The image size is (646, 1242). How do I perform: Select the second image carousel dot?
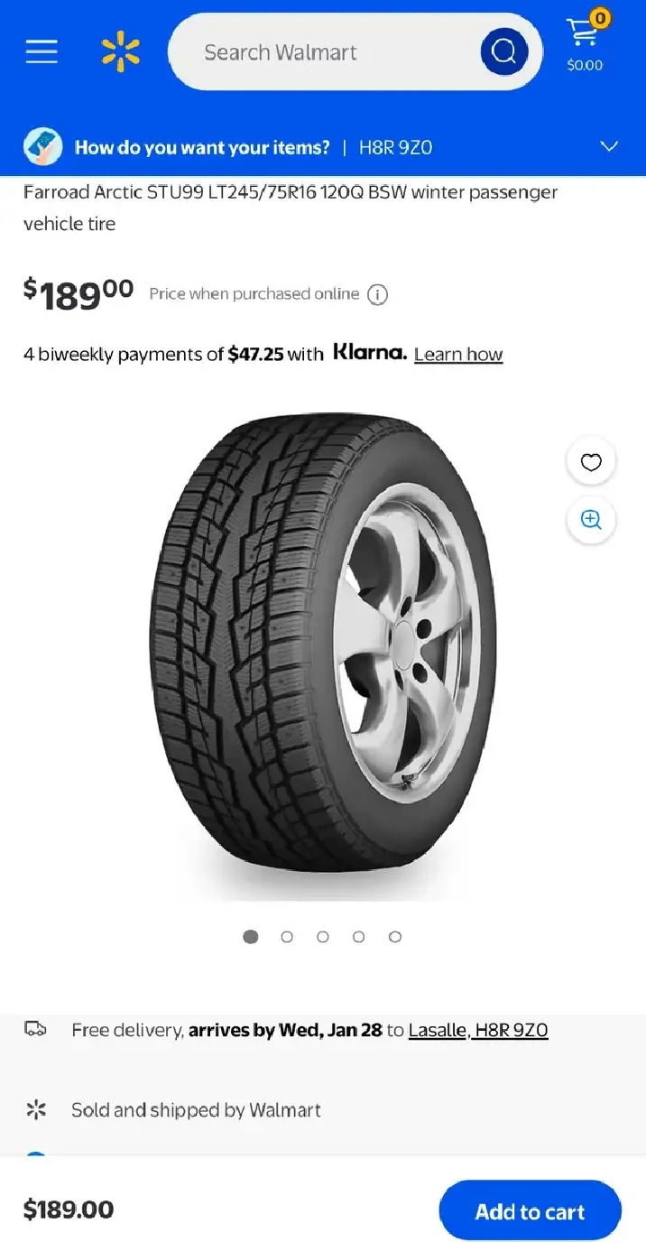pyautogui.click(x=287, y=937)
